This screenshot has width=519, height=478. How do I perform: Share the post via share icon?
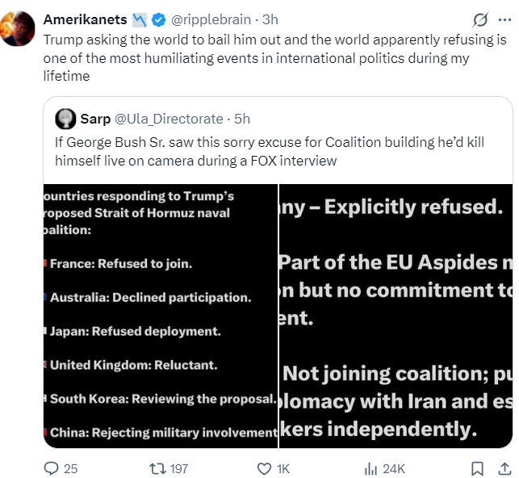tap(503, 468)
